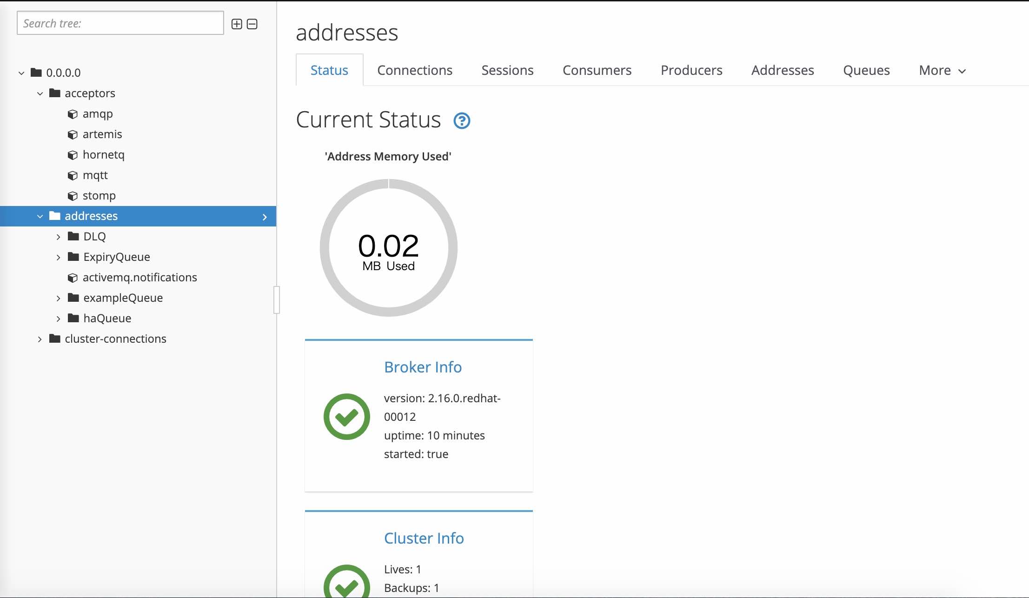Image resolution: width=1029 pixels, height=598 pixels.
Task: Open the Current Status help icon
Action: (x=462, y=121)
